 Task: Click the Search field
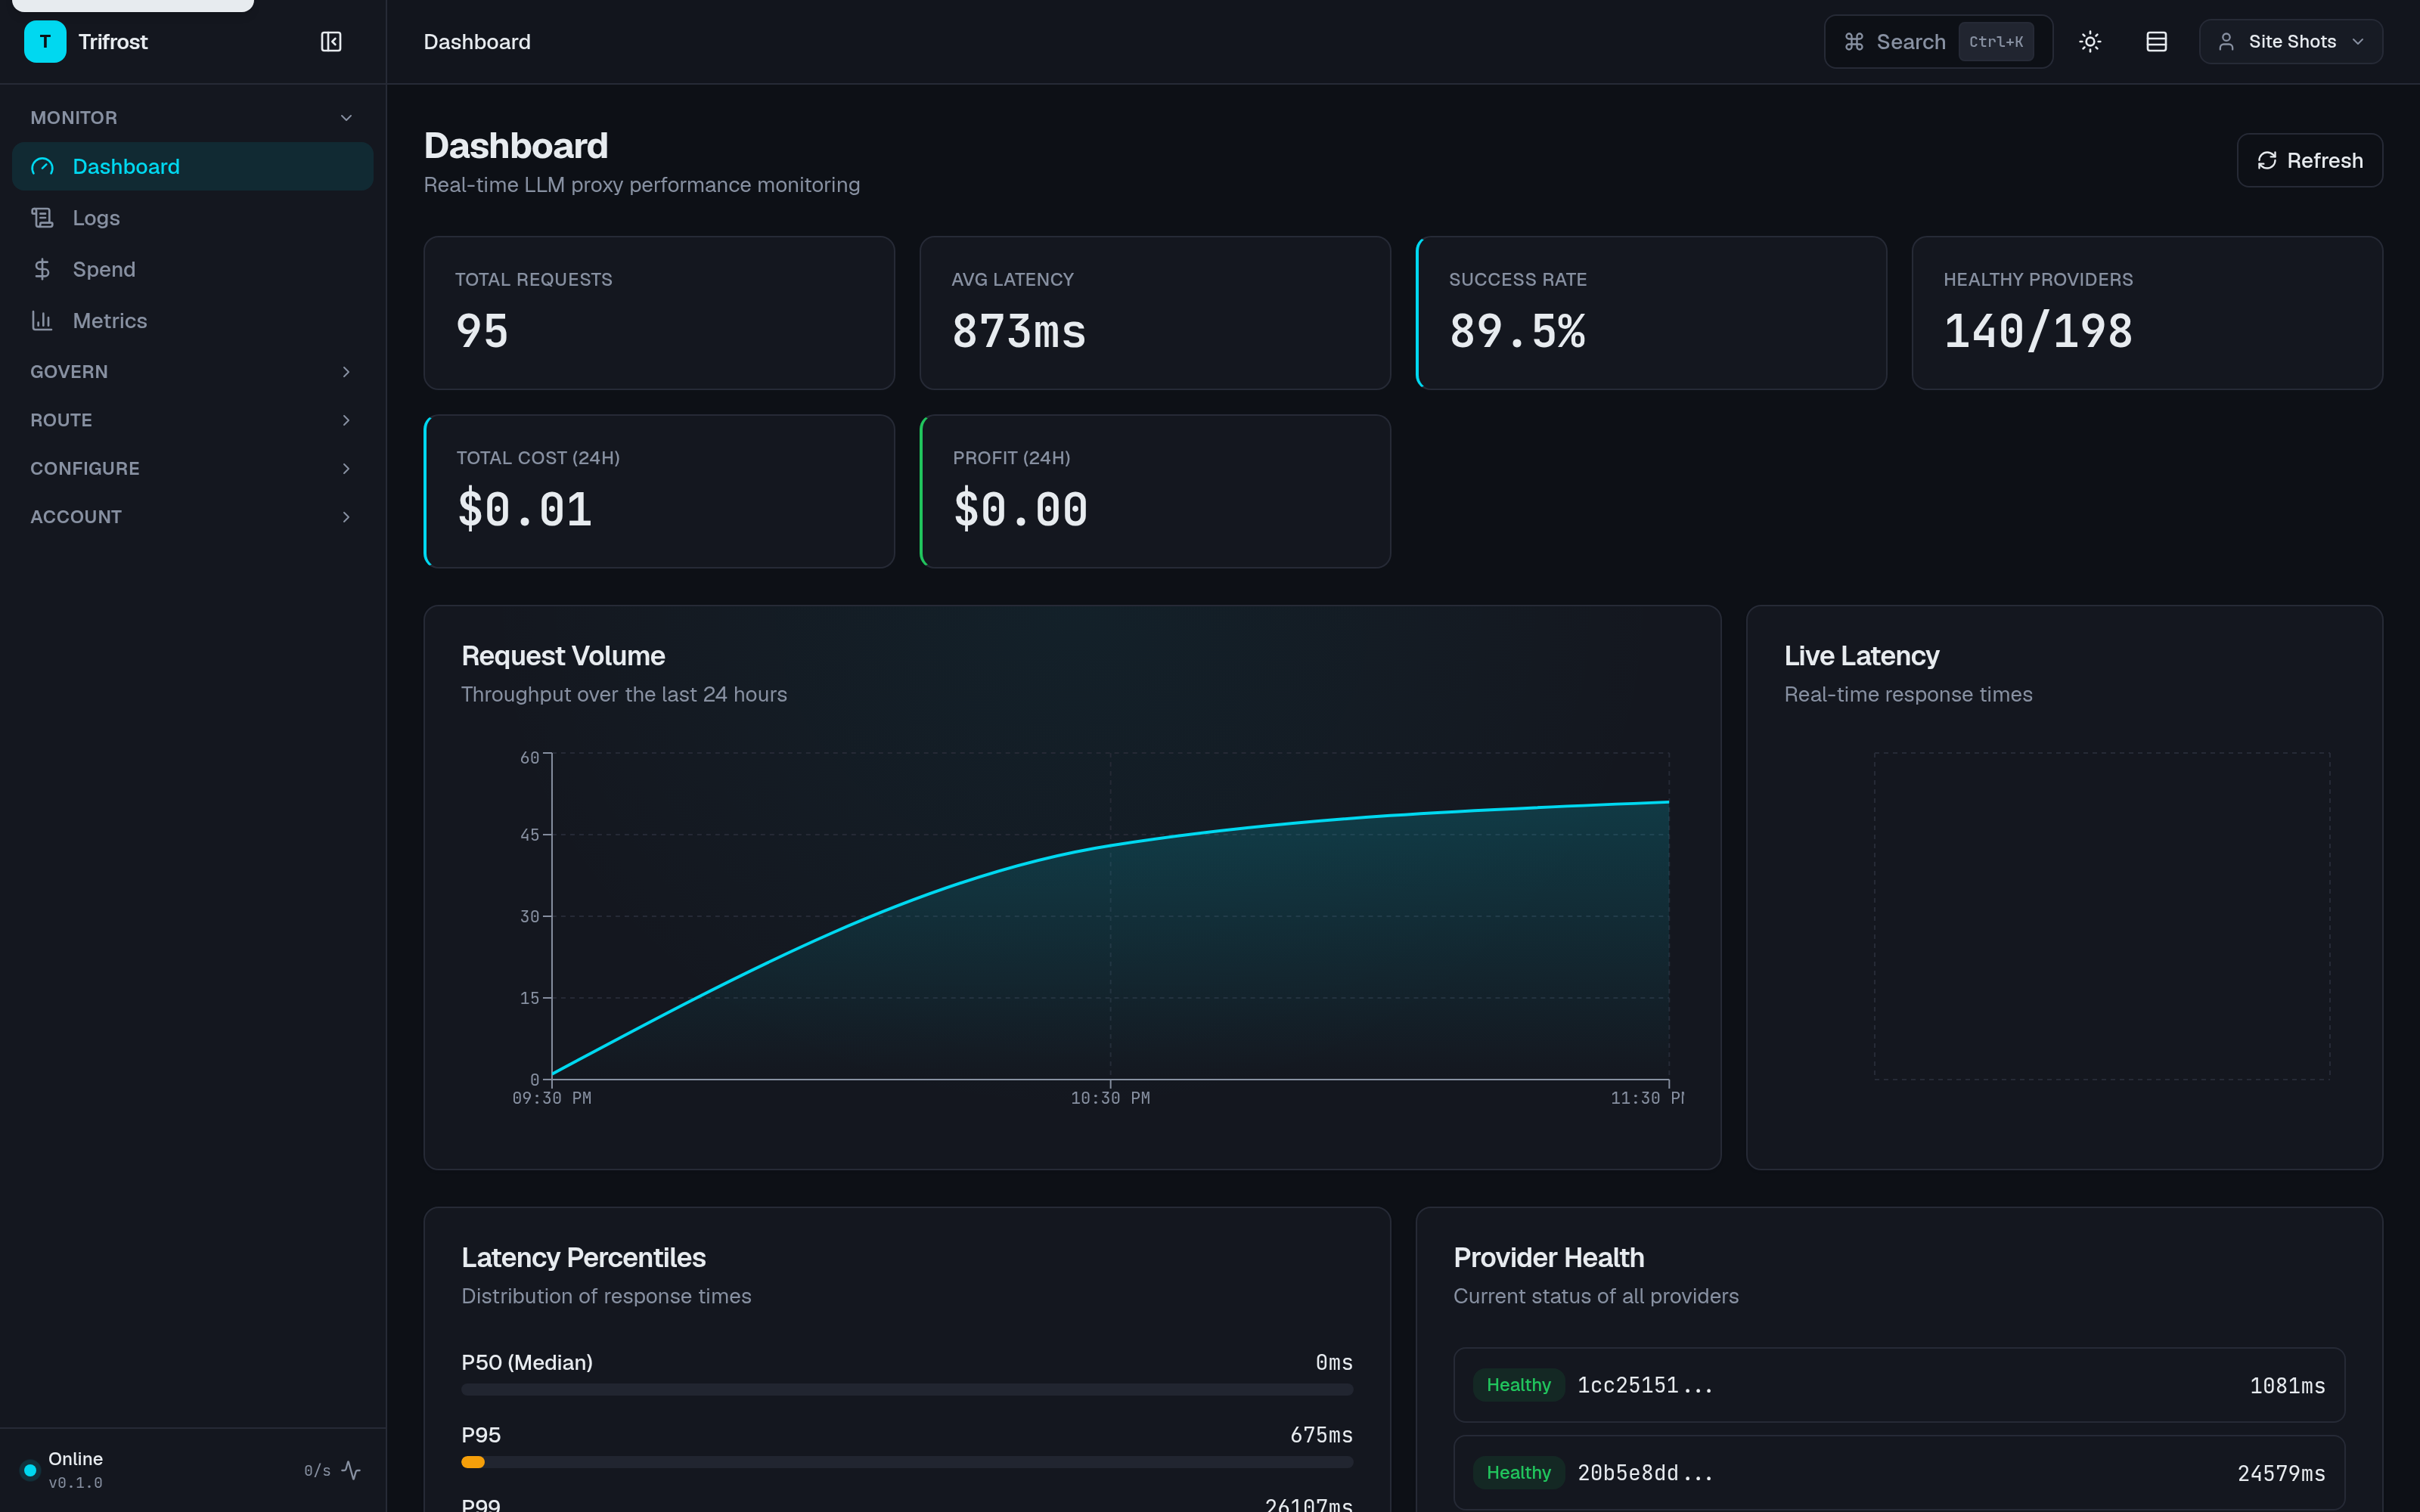(x=1938, y=42)
